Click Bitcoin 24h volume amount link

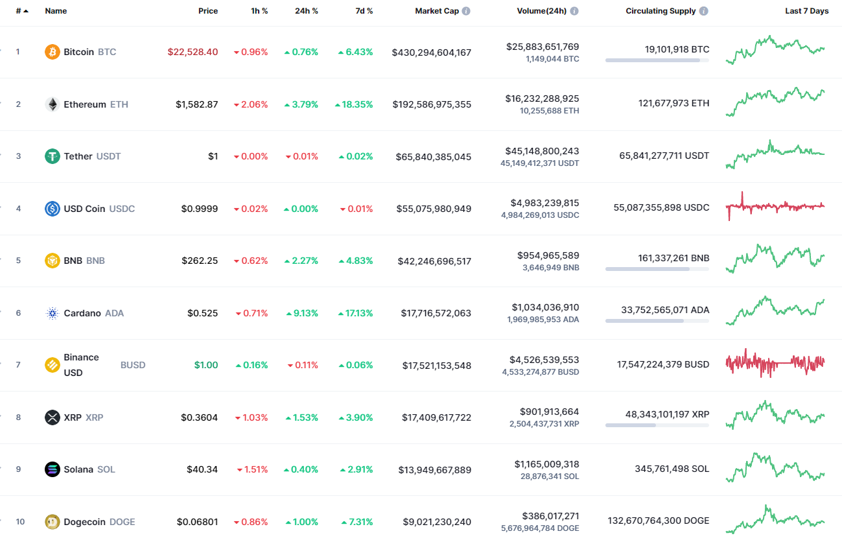[543, 47]
